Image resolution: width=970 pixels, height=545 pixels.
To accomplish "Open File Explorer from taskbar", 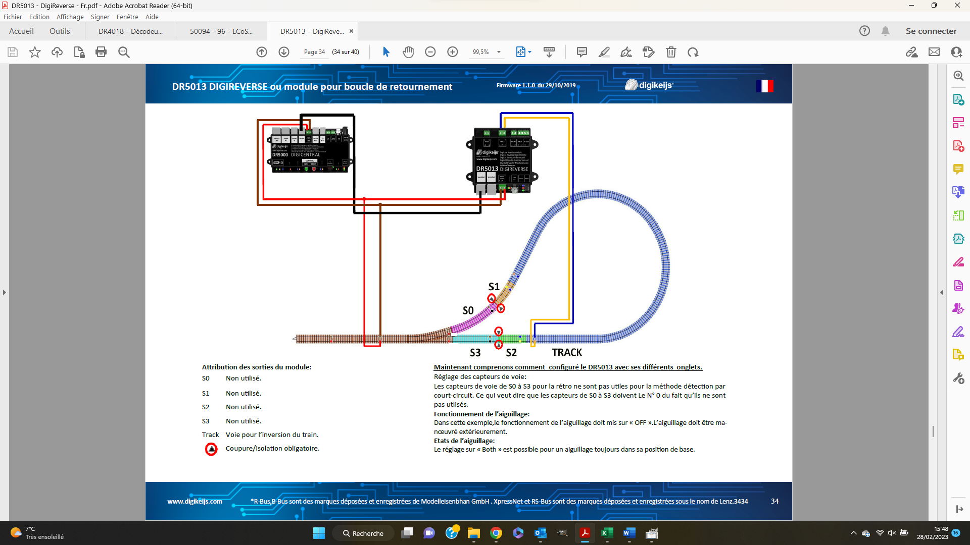I will click(x=473, y=533).
